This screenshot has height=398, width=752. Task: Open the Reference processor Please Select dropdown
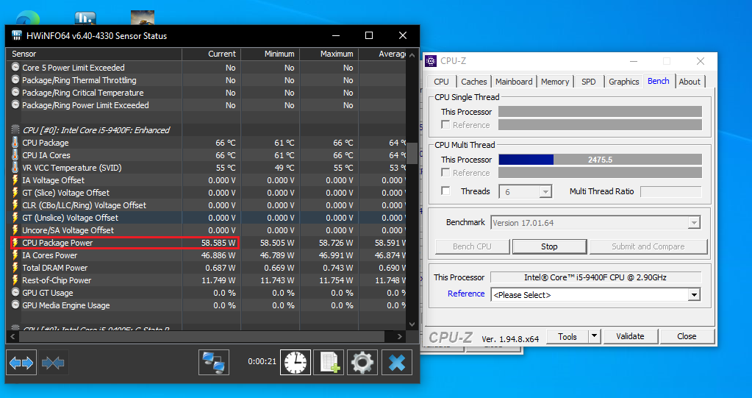click(595, 295)
